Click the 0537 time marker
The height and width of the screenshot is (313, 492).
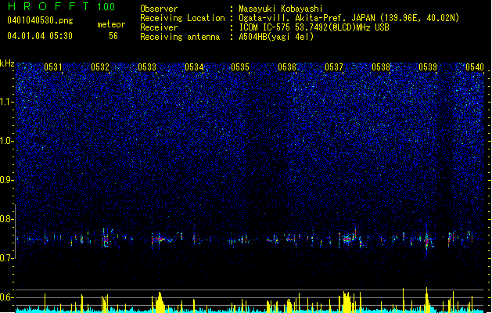pos(334,67)
